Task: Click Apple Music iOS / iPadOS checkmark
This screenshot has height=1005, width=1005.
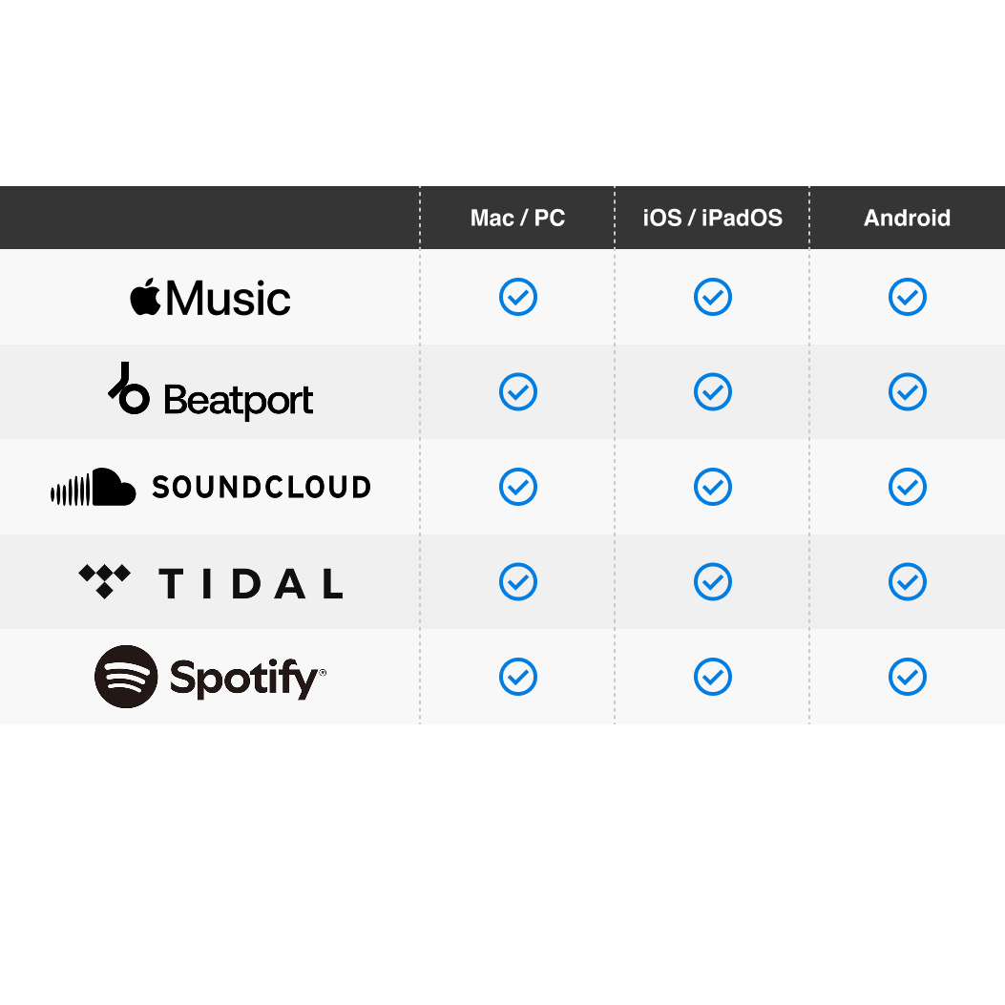Action: (x=713, y=297)
